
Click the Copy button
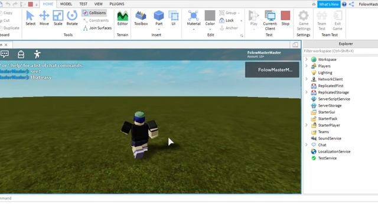click(6, 13)
